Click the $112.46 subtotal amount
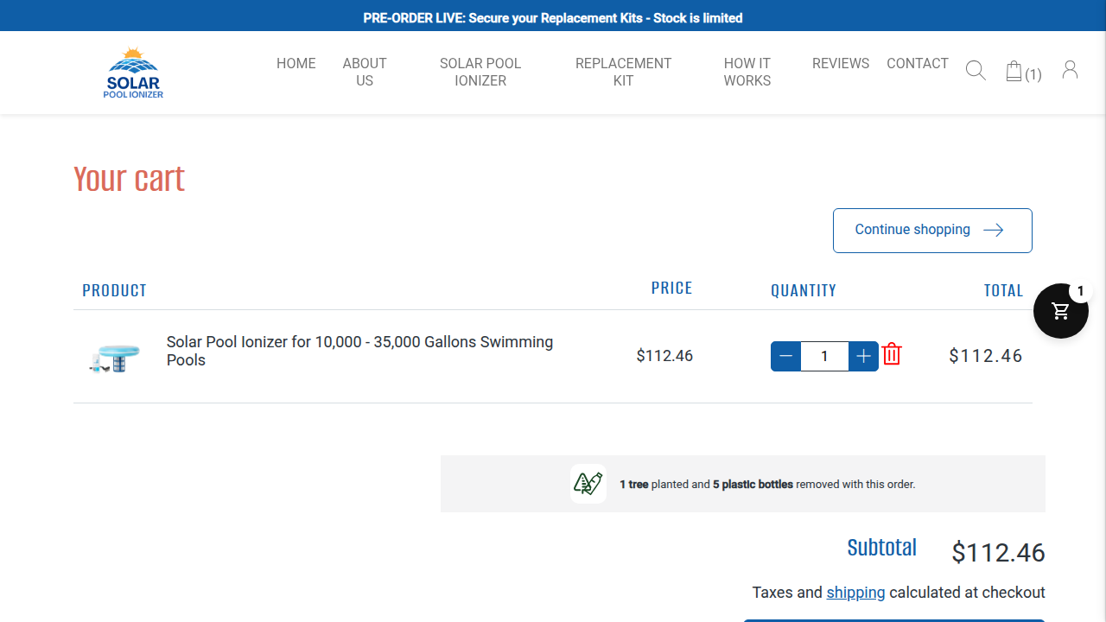This screenshot has height=622, width=1106. [999, 553]
